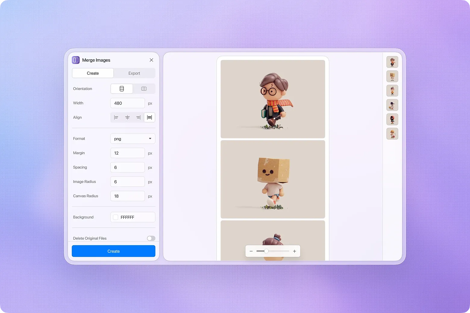Screen dimensions: 470x313
Task: Switch to the Export tab
Action: click(134, 73)
